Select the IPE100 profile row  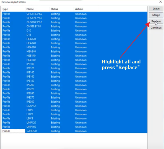point(75,64)
